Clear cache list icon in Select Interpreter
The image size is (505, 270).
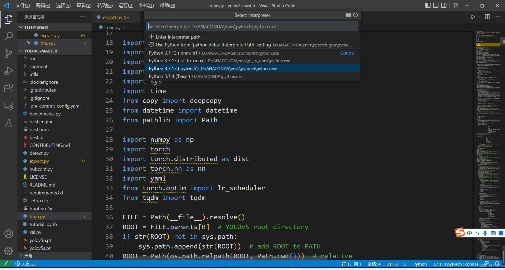point(348,15)
